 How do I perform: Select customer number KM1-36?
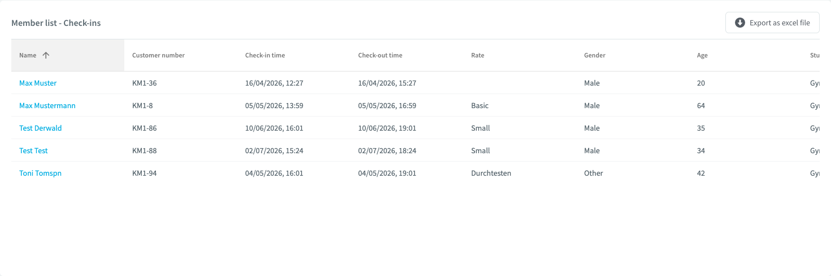coord(145,83)
